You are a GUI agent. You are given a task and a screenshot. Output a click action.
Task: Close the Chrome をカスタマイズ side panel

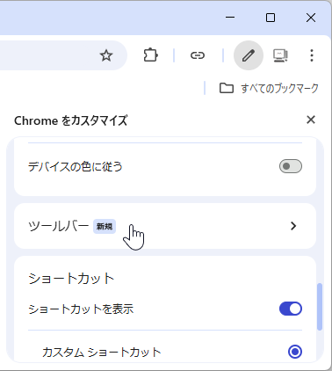click(311, 120)
